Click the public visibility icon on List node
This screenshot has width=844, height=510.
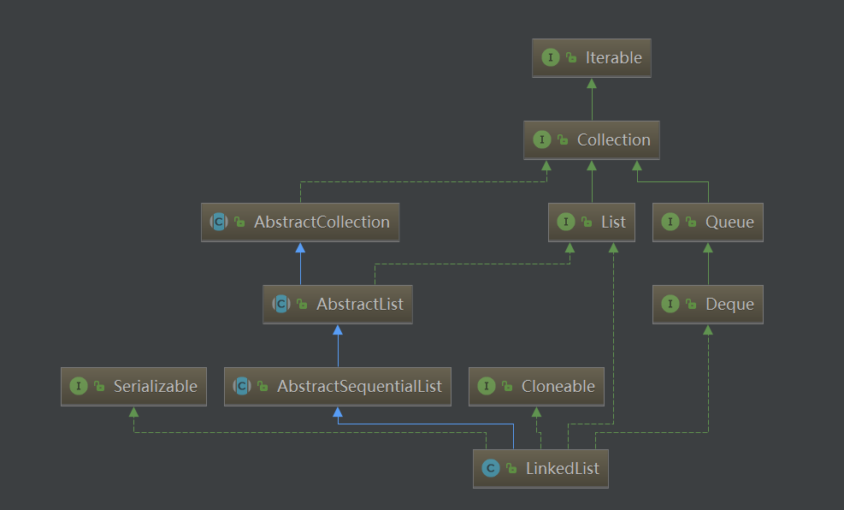click(x=586, y=222)
